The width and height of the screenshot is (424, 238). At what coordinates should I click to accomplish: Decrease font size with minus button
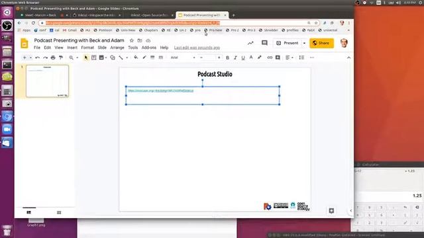(x=201, y=58)
